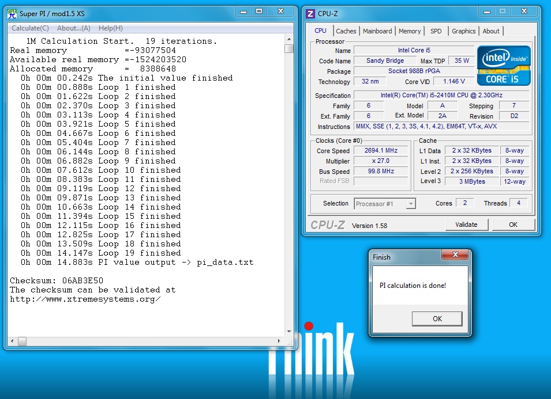Show the Graphics tab in CPU-Z
Image resolution: width=551 pixels, height=399 pixels.
[463, 31]
